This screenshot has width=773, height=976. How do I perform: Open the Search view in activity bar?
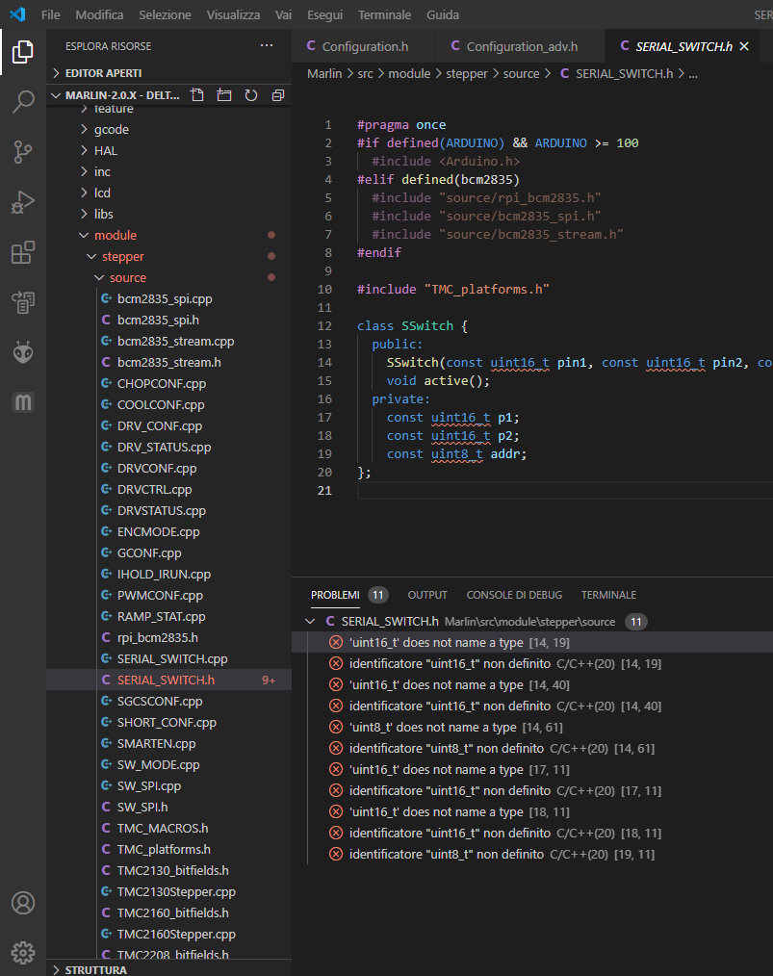tap(23, 102)
